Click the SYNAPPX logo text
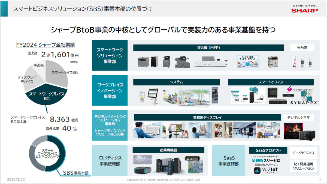This screenshot has height=184, width=327. (300, 103)
